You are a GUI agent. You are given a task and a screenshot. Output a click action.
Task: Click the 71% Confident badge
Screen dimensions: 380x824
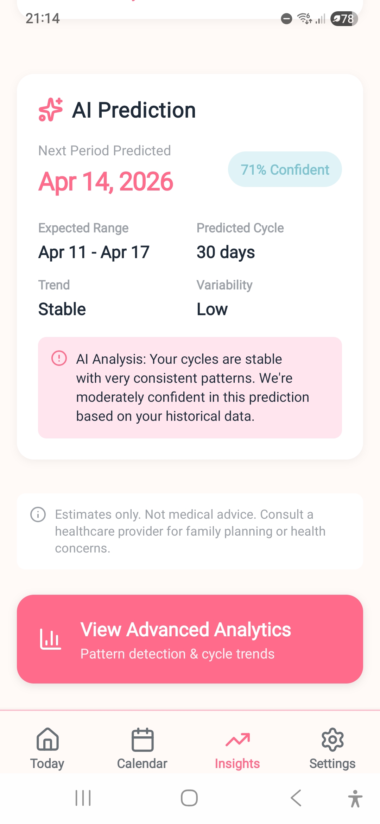coord(285,169)
